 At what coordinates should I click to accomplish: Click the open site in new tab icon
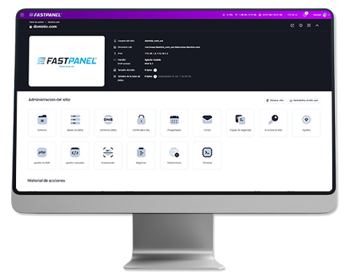(x=292, y=25)
